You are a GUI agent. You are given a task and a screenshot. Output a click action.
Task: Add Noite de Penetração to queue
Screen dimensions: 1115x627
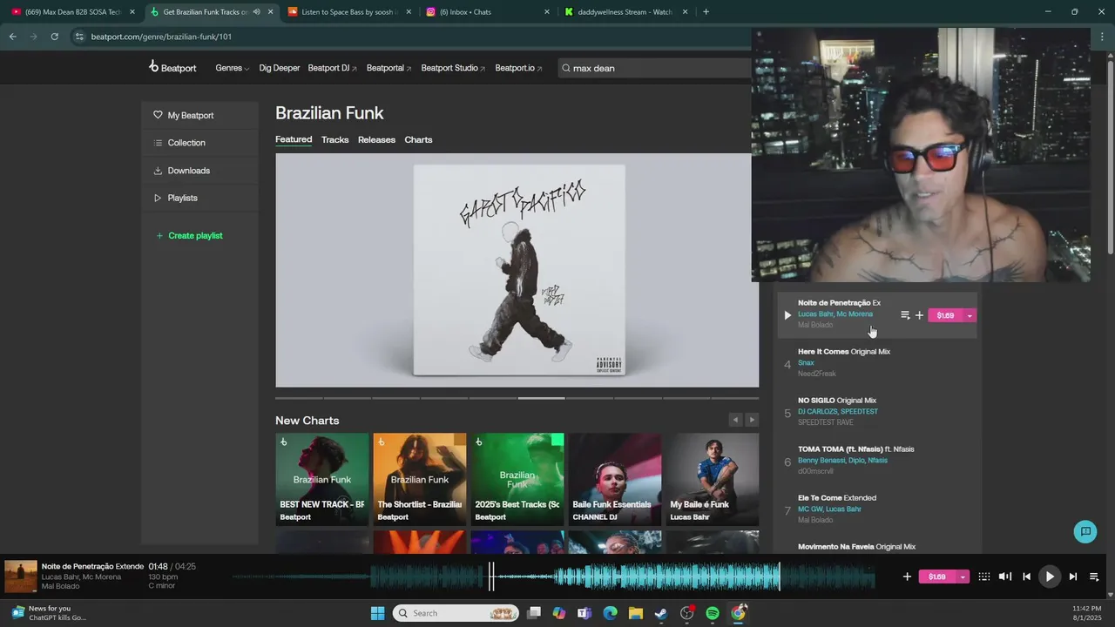point(905,315)
